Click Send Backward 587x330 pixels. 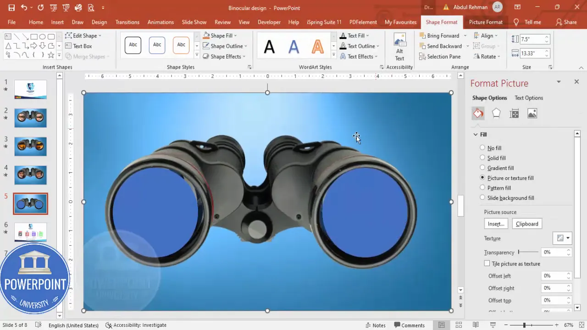[440, 46]
